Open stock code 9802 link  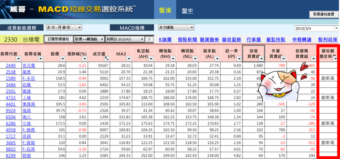pyautogui.click(x=11, y=149)
